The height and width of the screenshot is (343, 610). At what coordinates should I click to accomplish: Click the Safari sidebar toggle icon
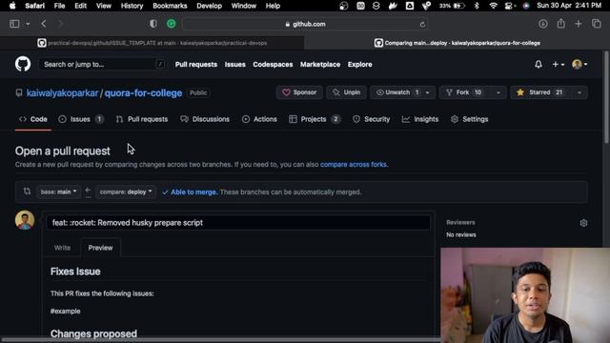(14, 24)
